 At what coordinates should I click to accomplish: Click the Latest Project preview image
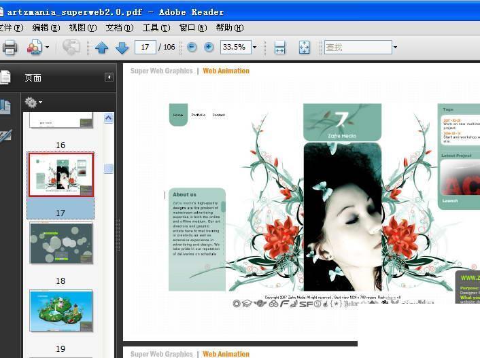[x=460, y=177]
